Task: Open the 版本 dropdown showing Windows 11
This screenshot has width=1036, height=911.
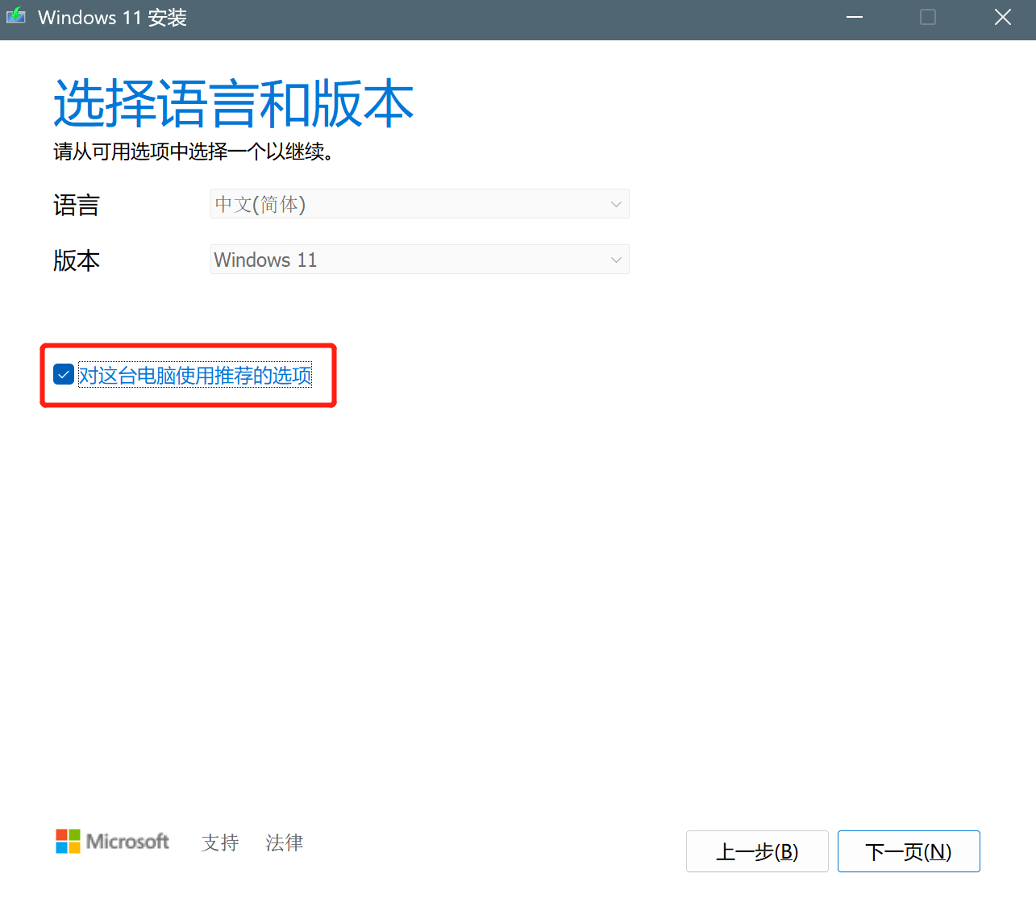Action: pos(419,260)
